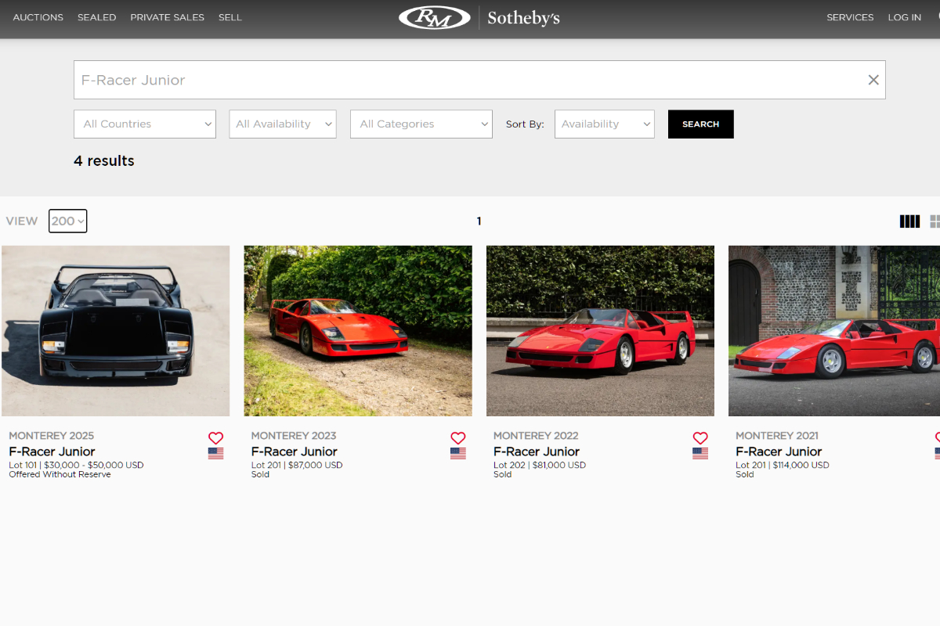Screen dimensions: 940x626
Task: Click the US flag on Monterey 2022 lot
Action: (700, 453)
